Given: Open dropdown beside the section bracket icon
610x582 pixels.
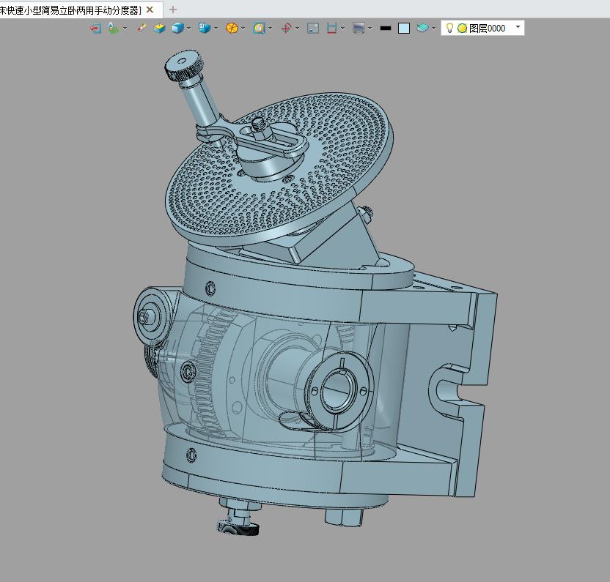Looking at the screenshot, I should click(x=342, y=29).
